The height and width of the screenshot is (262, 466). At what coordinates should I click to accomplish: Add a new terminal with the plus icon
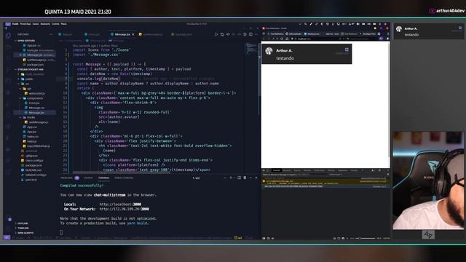231,178
